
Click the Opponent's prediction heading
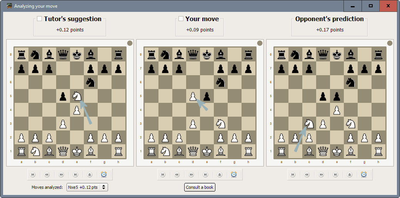(330, 19)
